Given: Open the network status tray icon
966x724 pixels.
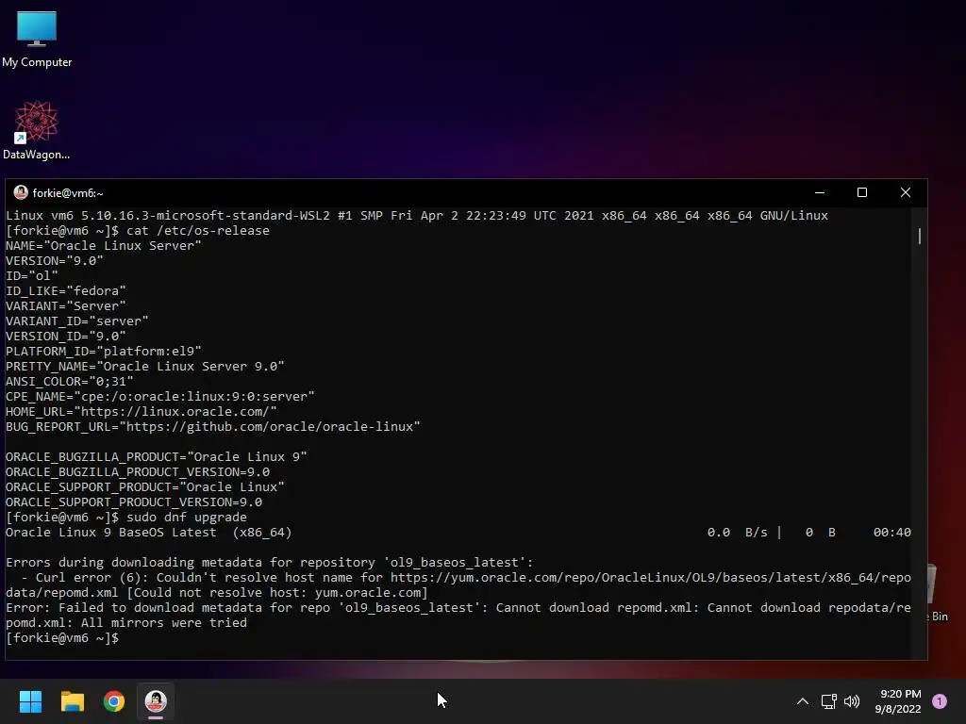Looking at the screenshot, I should [828, 701].
